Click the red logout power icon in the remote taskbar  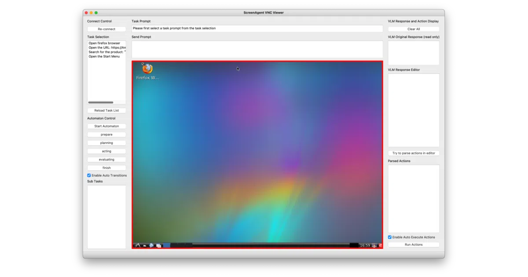pyautogui.click(x=380, y=245)
